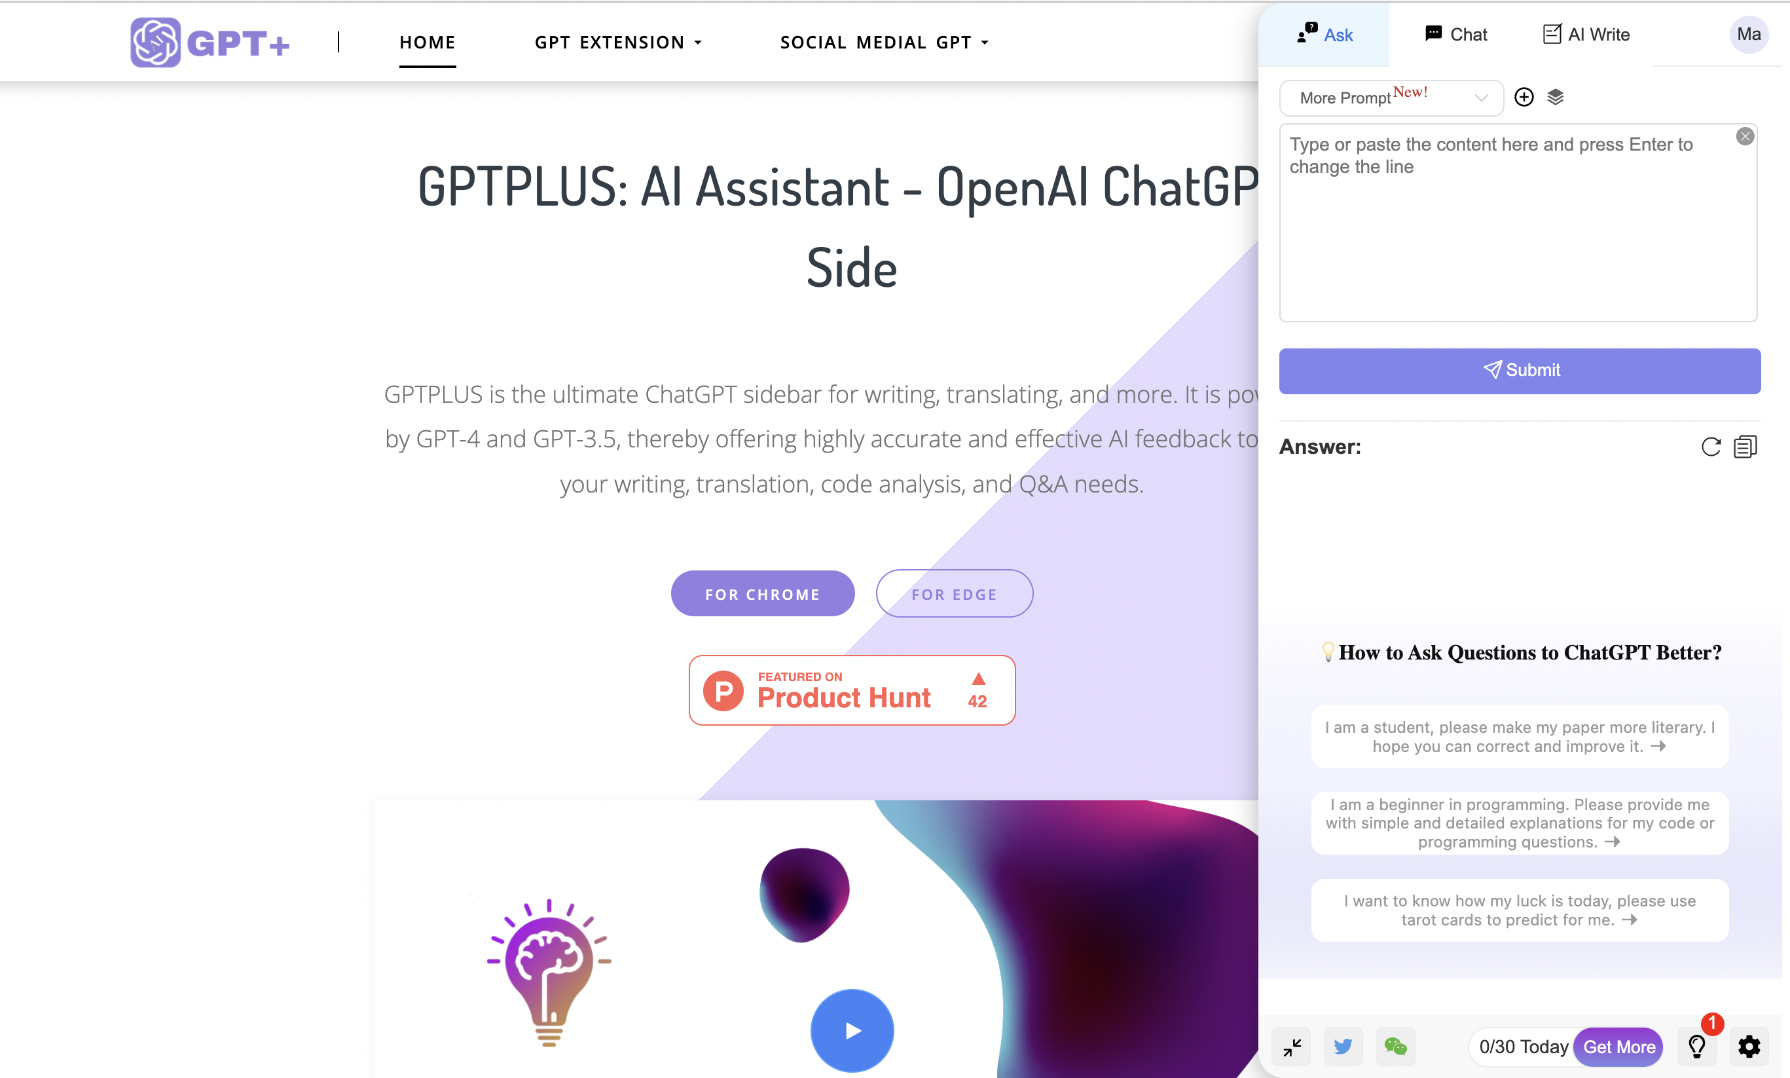Click the Twitter share icon

pos(1345,1046)
